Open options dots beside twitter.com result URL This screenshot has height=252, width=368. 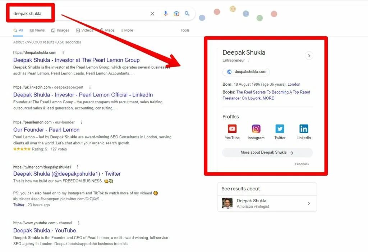pyautogui.click(x=78, y=167)
